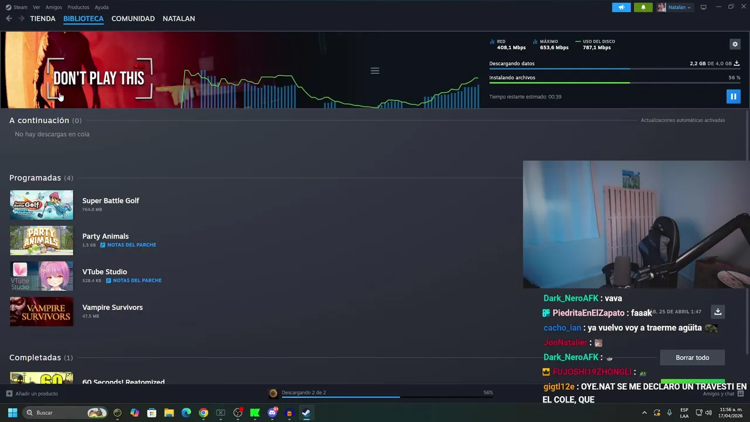Open the green notifications bell

click(x=643, y=7)
